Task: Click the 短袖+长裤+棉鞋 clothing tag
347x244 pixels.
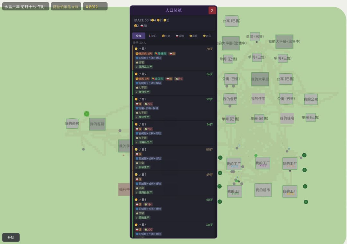Action: point(147,108)
